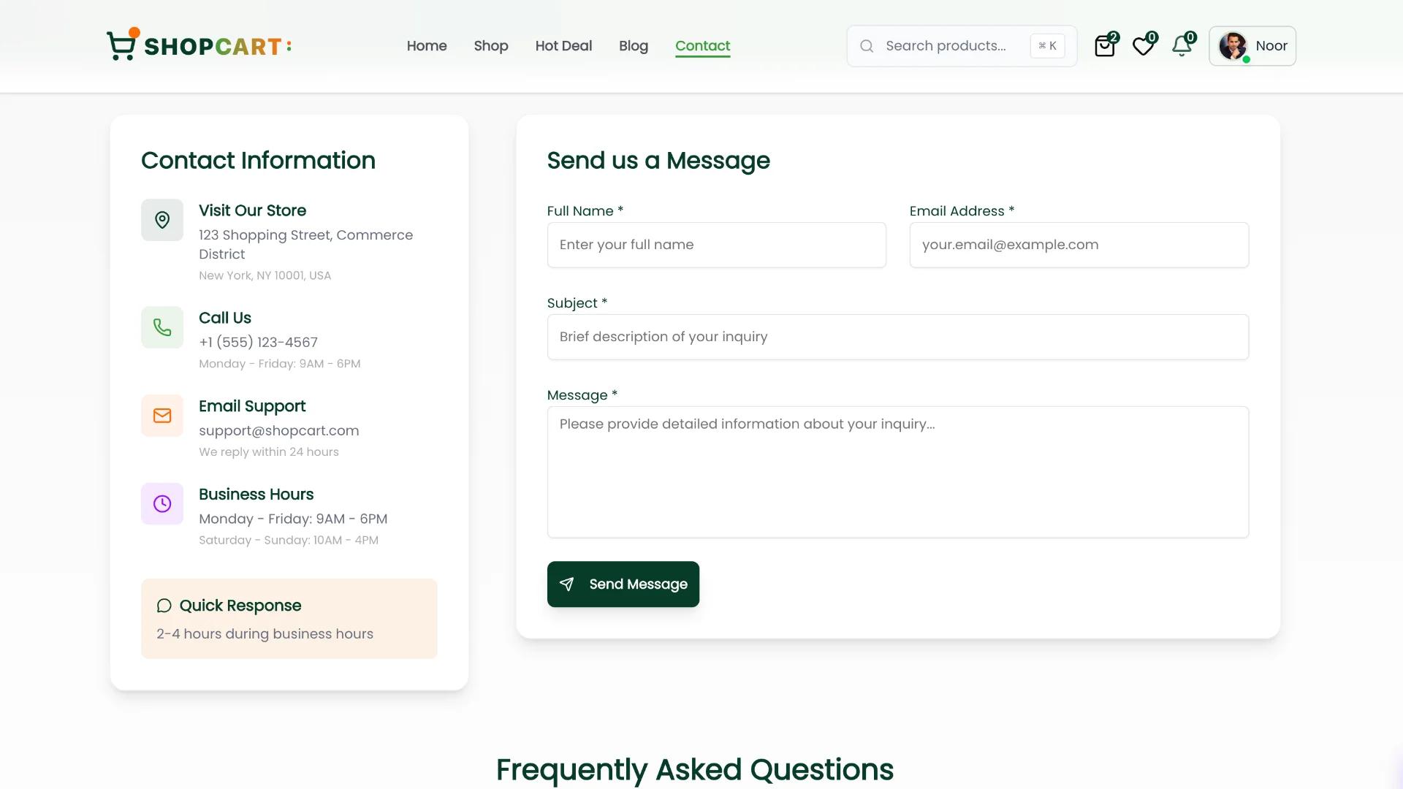Click the ShopCart logo
The height and width of the screenshot is (789, 1403).
tap(199, 45)
